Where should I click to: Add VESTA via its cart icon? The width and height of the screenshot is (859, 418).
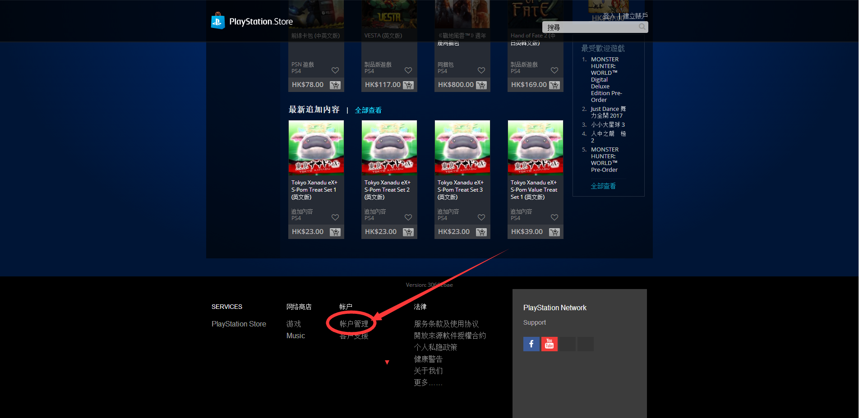tap(408, 84)
